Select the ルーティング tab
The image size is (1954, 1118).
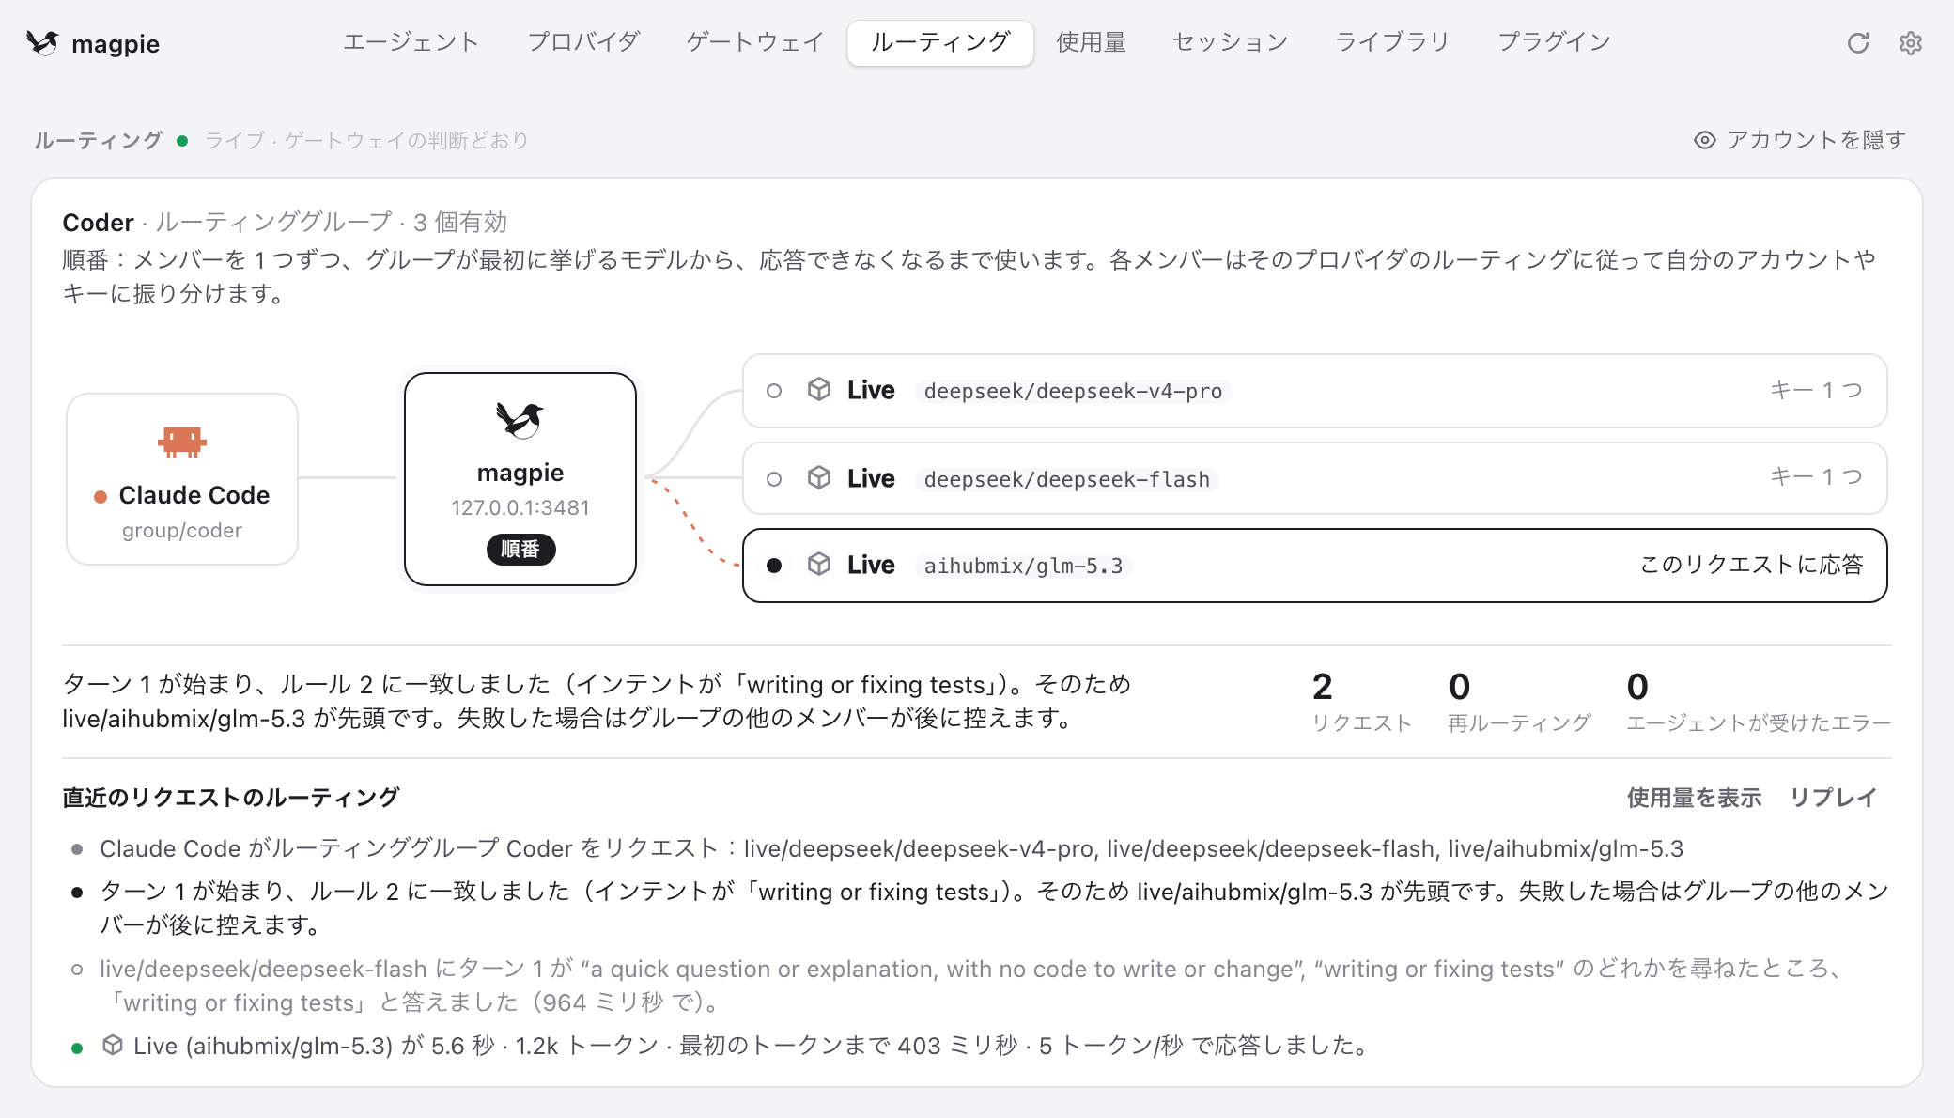(940, 42)
